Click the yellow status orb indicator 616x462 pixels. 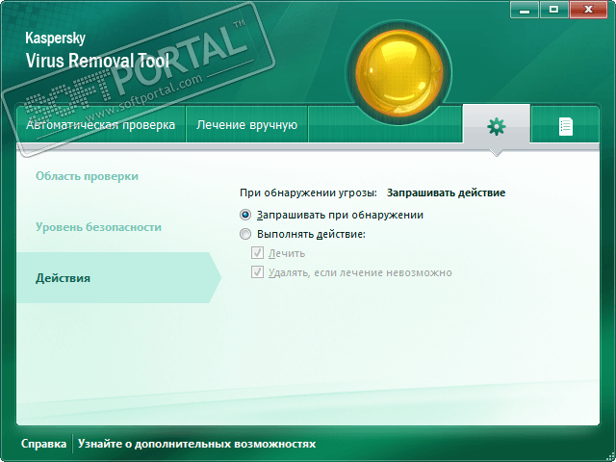pyautogui.click(x=399, y=71)
